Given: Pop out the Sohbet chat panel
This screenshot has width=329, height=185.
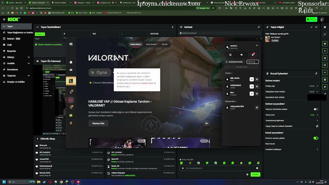Looking at the screenshot, I should pyautogui.click(x=259, y=27).
